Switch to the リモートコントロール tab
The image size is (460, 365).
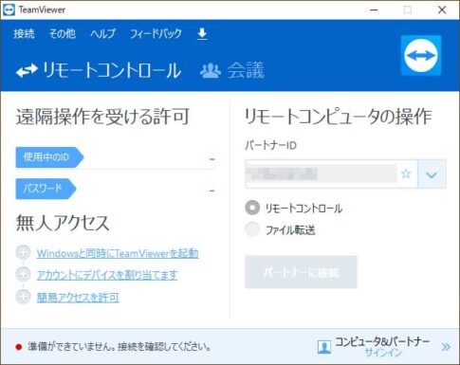[x=99, y=70]
